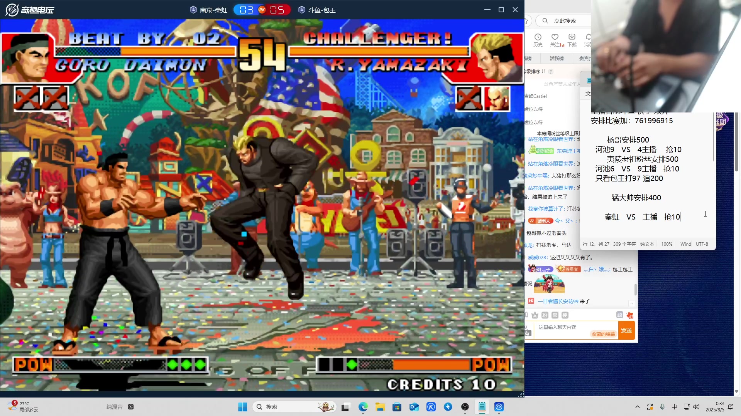Send the chat message with 发送

pos(626,330)
